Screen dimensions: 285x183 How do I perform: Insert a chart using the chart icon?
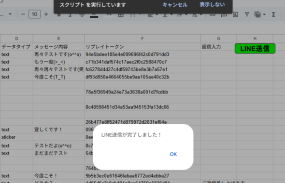(x=235, y=14)
